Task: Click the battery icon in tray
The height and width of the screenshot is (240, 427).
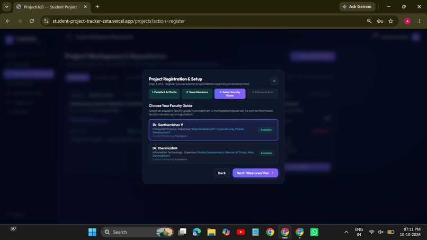Action: [x=391, y=232]
